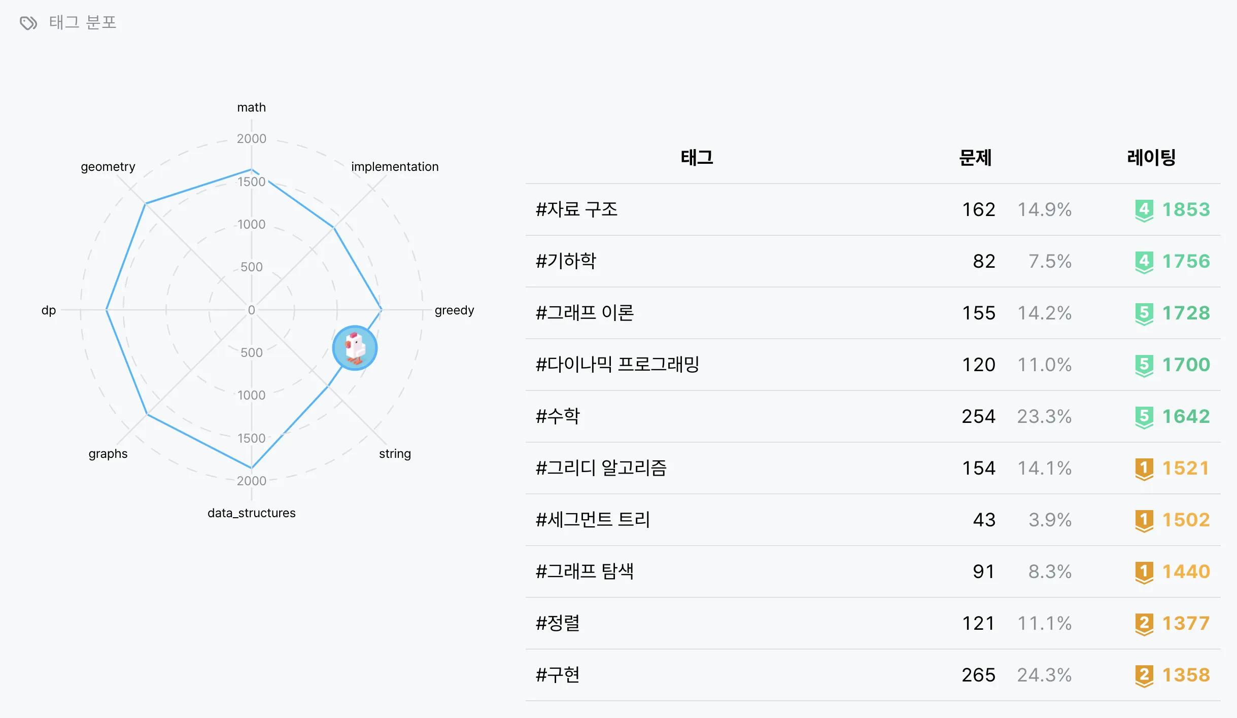Sort by the 레이팅 column header
Image resolution: width=1237 pixels, height=718 pixels.
(x=1151, y=158)
